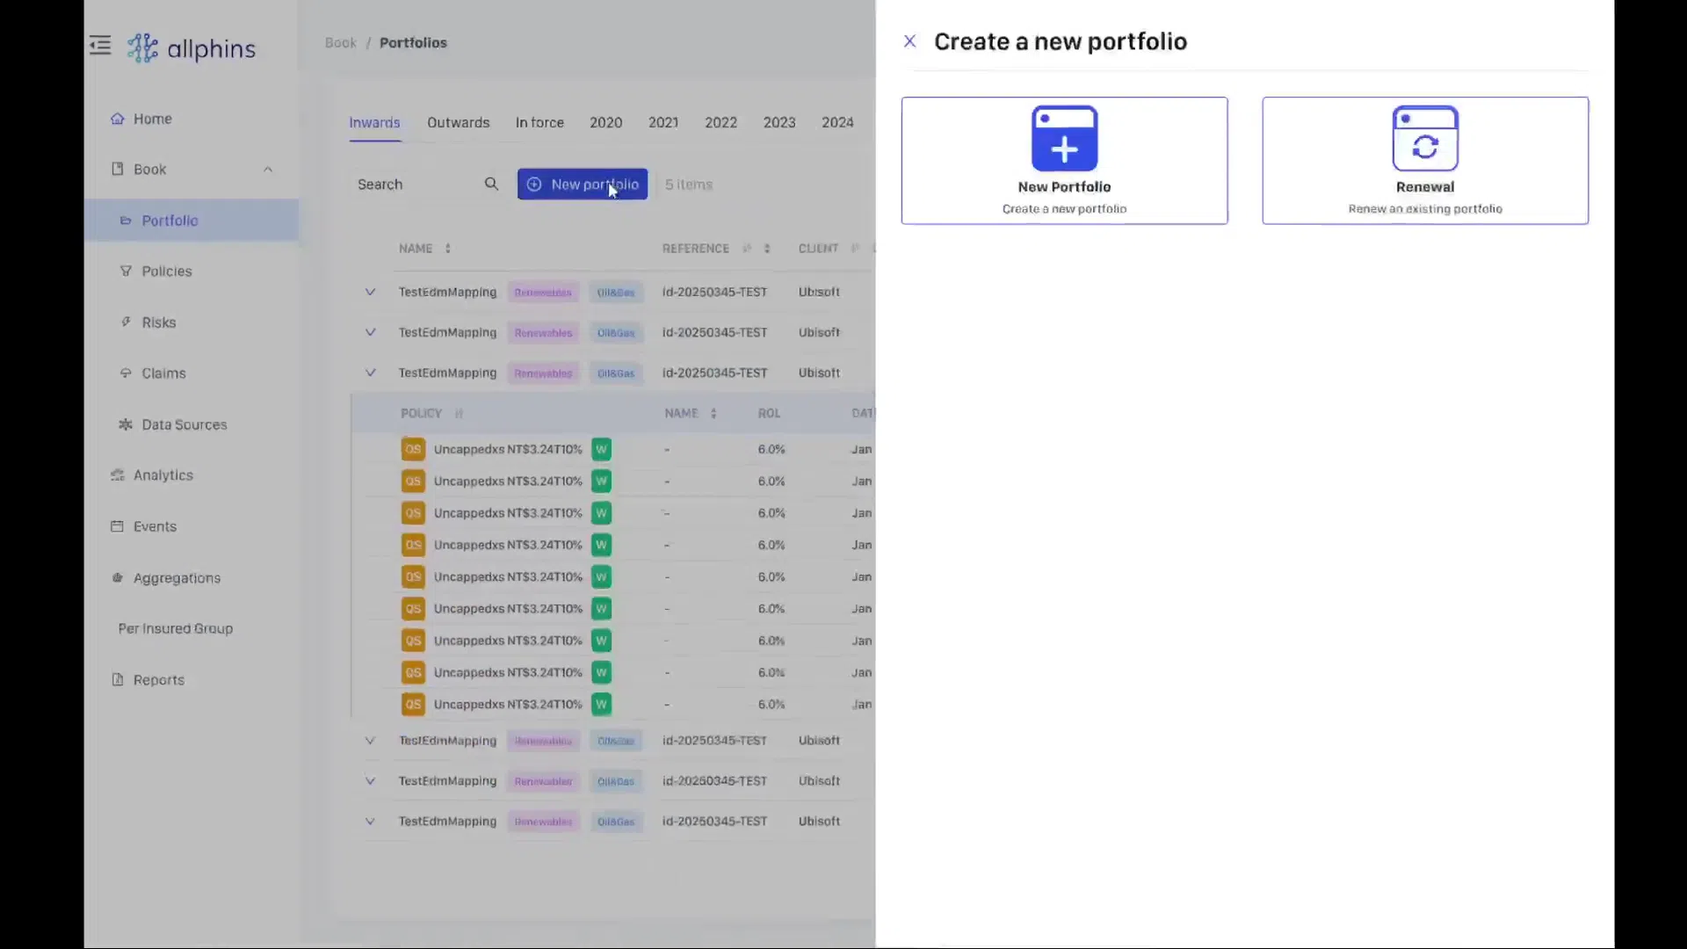Expand the first TestEdmMapping portfolio row
This screenshot has width=1687, height=949.
(x=370, y=292)
